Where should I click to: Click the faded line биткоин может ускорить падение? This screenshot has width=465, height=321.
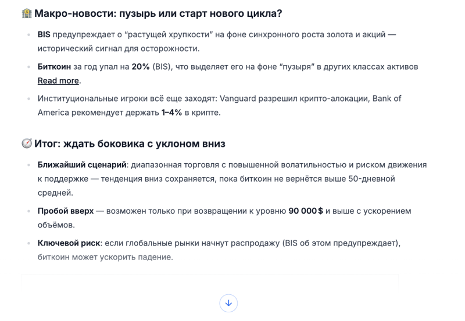click(105, 257)
